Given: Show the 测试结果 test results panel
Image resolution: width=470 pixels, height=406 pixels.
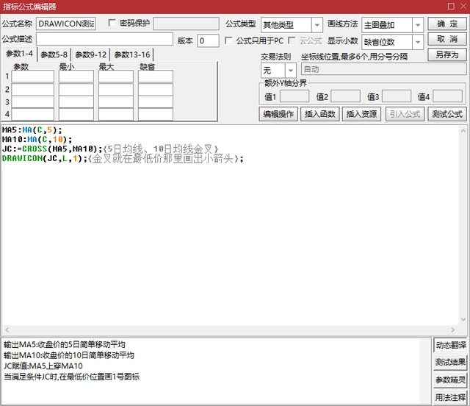Looking at the screenshot, I should pos(450,363).
